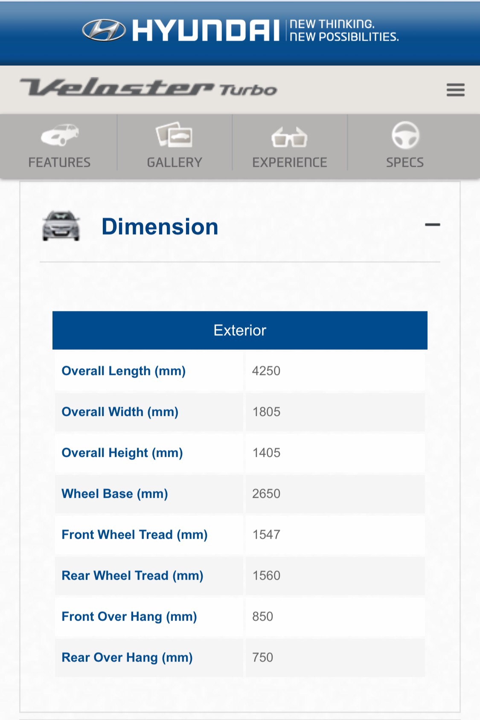Click the Veloster Turbo logo
480x720 pixels.
click(148, 87)
